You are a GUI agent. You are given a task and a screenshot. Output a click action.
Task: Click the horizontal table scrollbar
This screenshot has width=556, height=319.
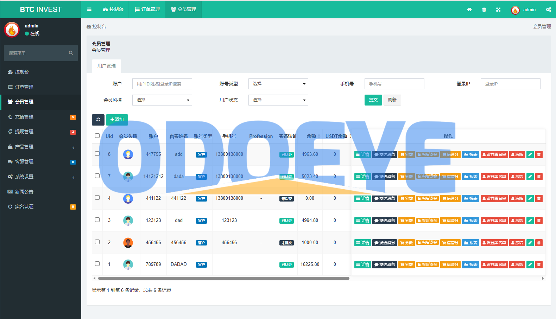[224, 278]
